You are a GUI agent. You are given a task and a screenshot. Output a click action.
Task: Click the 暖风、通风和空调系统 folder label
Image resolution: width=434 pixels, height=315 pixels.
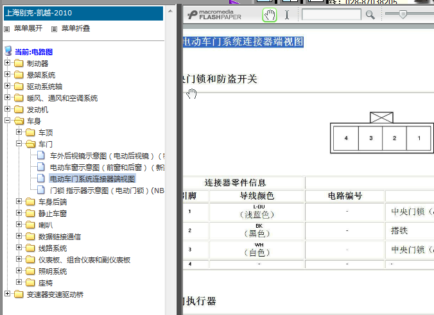click(x=62, y=98)
